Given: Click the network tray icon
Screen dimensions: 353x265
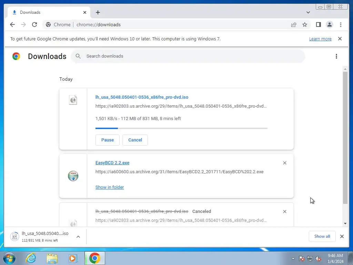Looking at the screenshot, I should click(x=310, y=258).
